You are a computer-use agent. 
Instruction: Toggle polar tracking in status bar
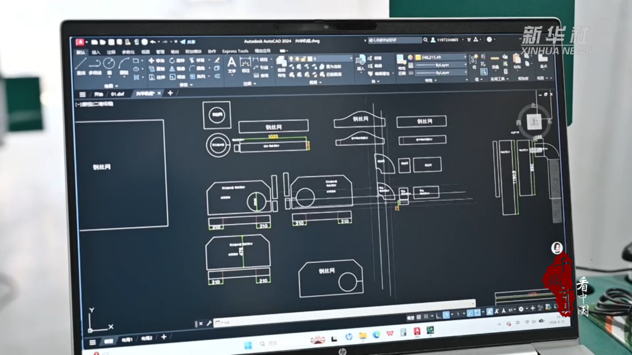pos(446,315)
